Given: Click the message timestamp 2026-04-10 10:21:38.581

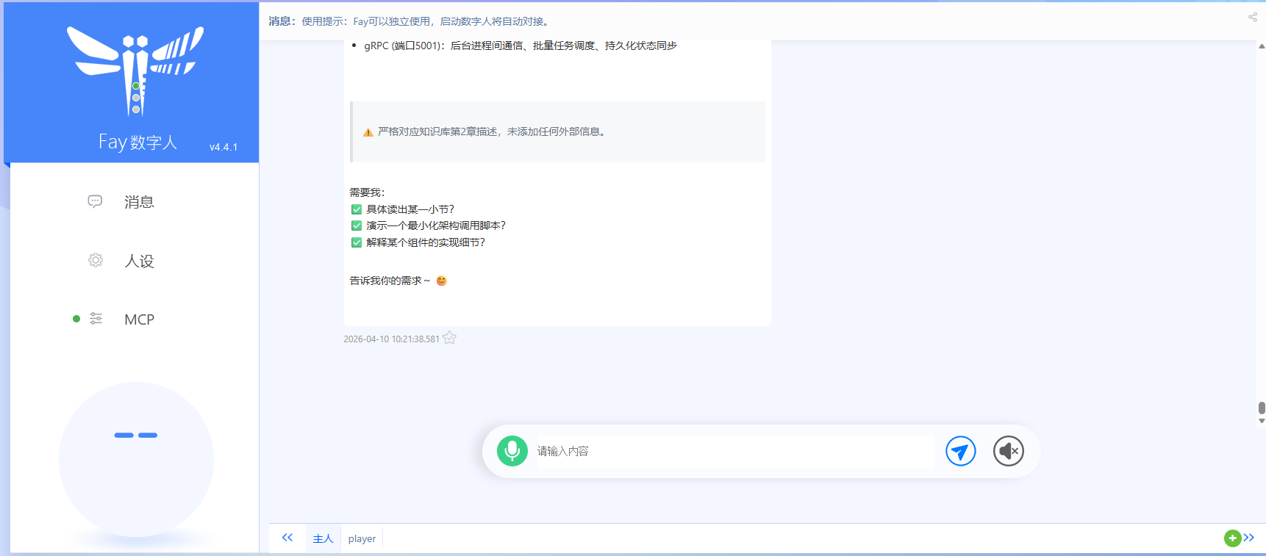Looking at the screenshot, I should pyautogui.click(x=391, y=339).
